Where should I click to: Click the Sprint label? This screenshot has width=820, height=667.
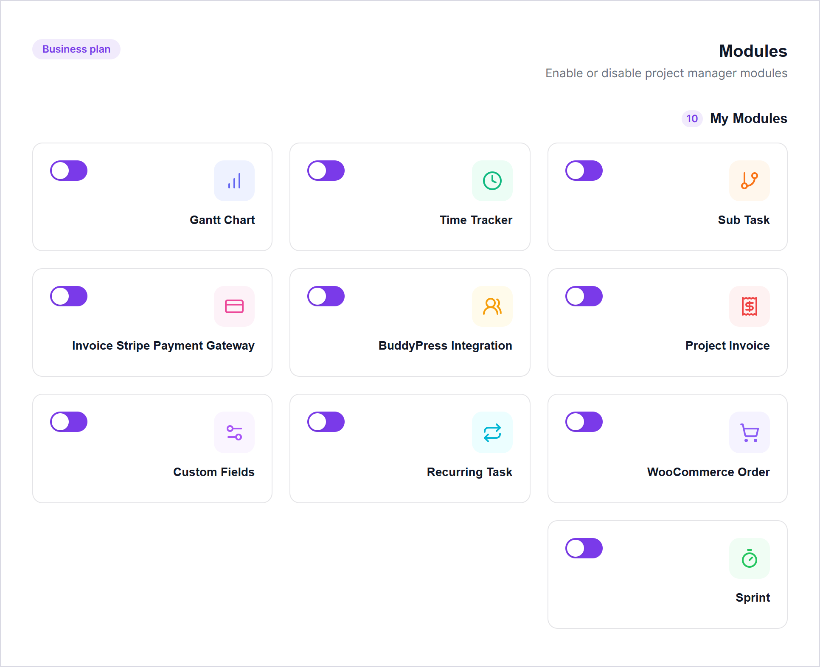click(x=753, y=598)
